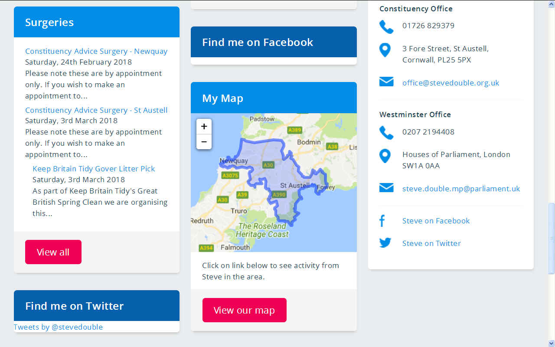This screenshot has height=347, width=555.
Task: Click the envelope icon beside office@stevedouble.org.uk
Action: coord(386,82)
